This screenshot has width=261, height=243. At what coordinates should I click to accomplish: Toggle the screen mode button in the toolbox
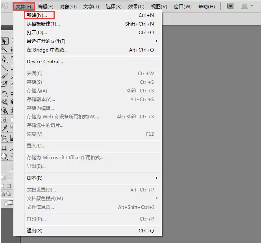[9, 203]
